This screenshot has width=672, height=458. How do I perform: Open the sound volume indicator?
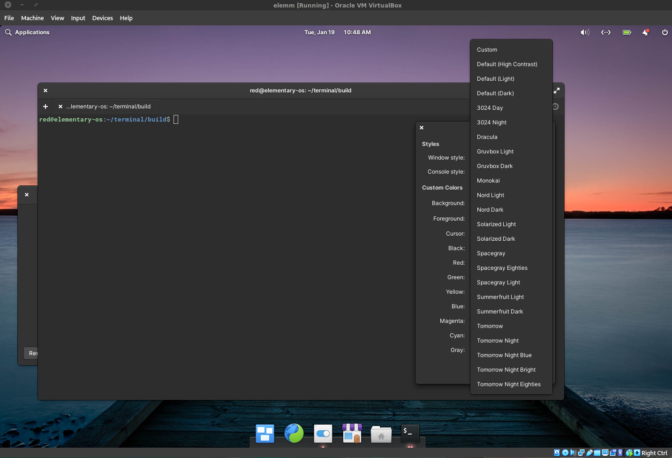click(x=585, y=32)
